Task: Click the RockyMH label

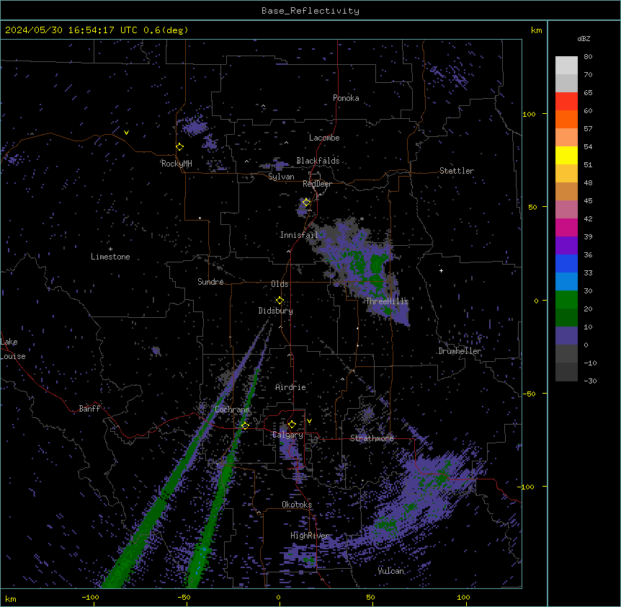Action: point(177,164)
